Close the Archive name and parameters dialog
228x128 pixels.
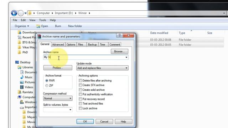click(x=129, y=35)
